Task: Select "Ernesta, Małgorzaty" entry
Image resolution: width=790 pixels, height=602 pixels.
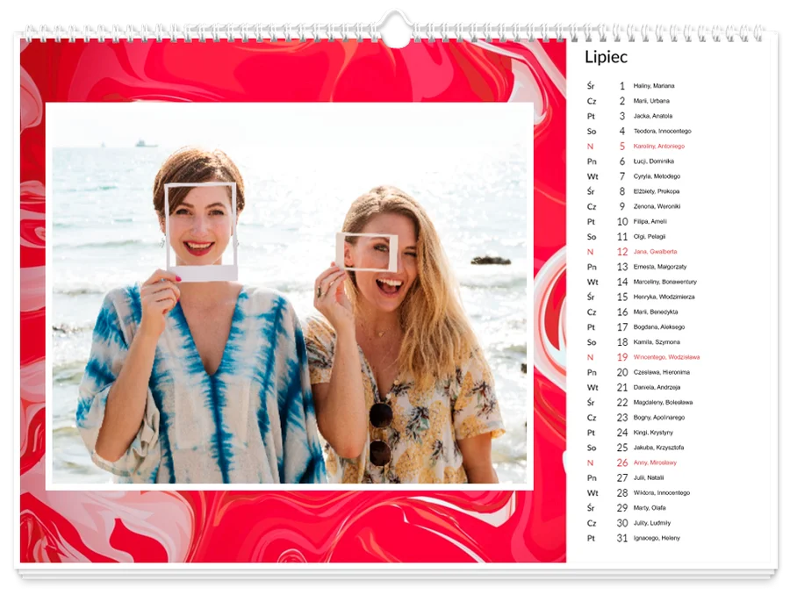Action: click(659, 267)
